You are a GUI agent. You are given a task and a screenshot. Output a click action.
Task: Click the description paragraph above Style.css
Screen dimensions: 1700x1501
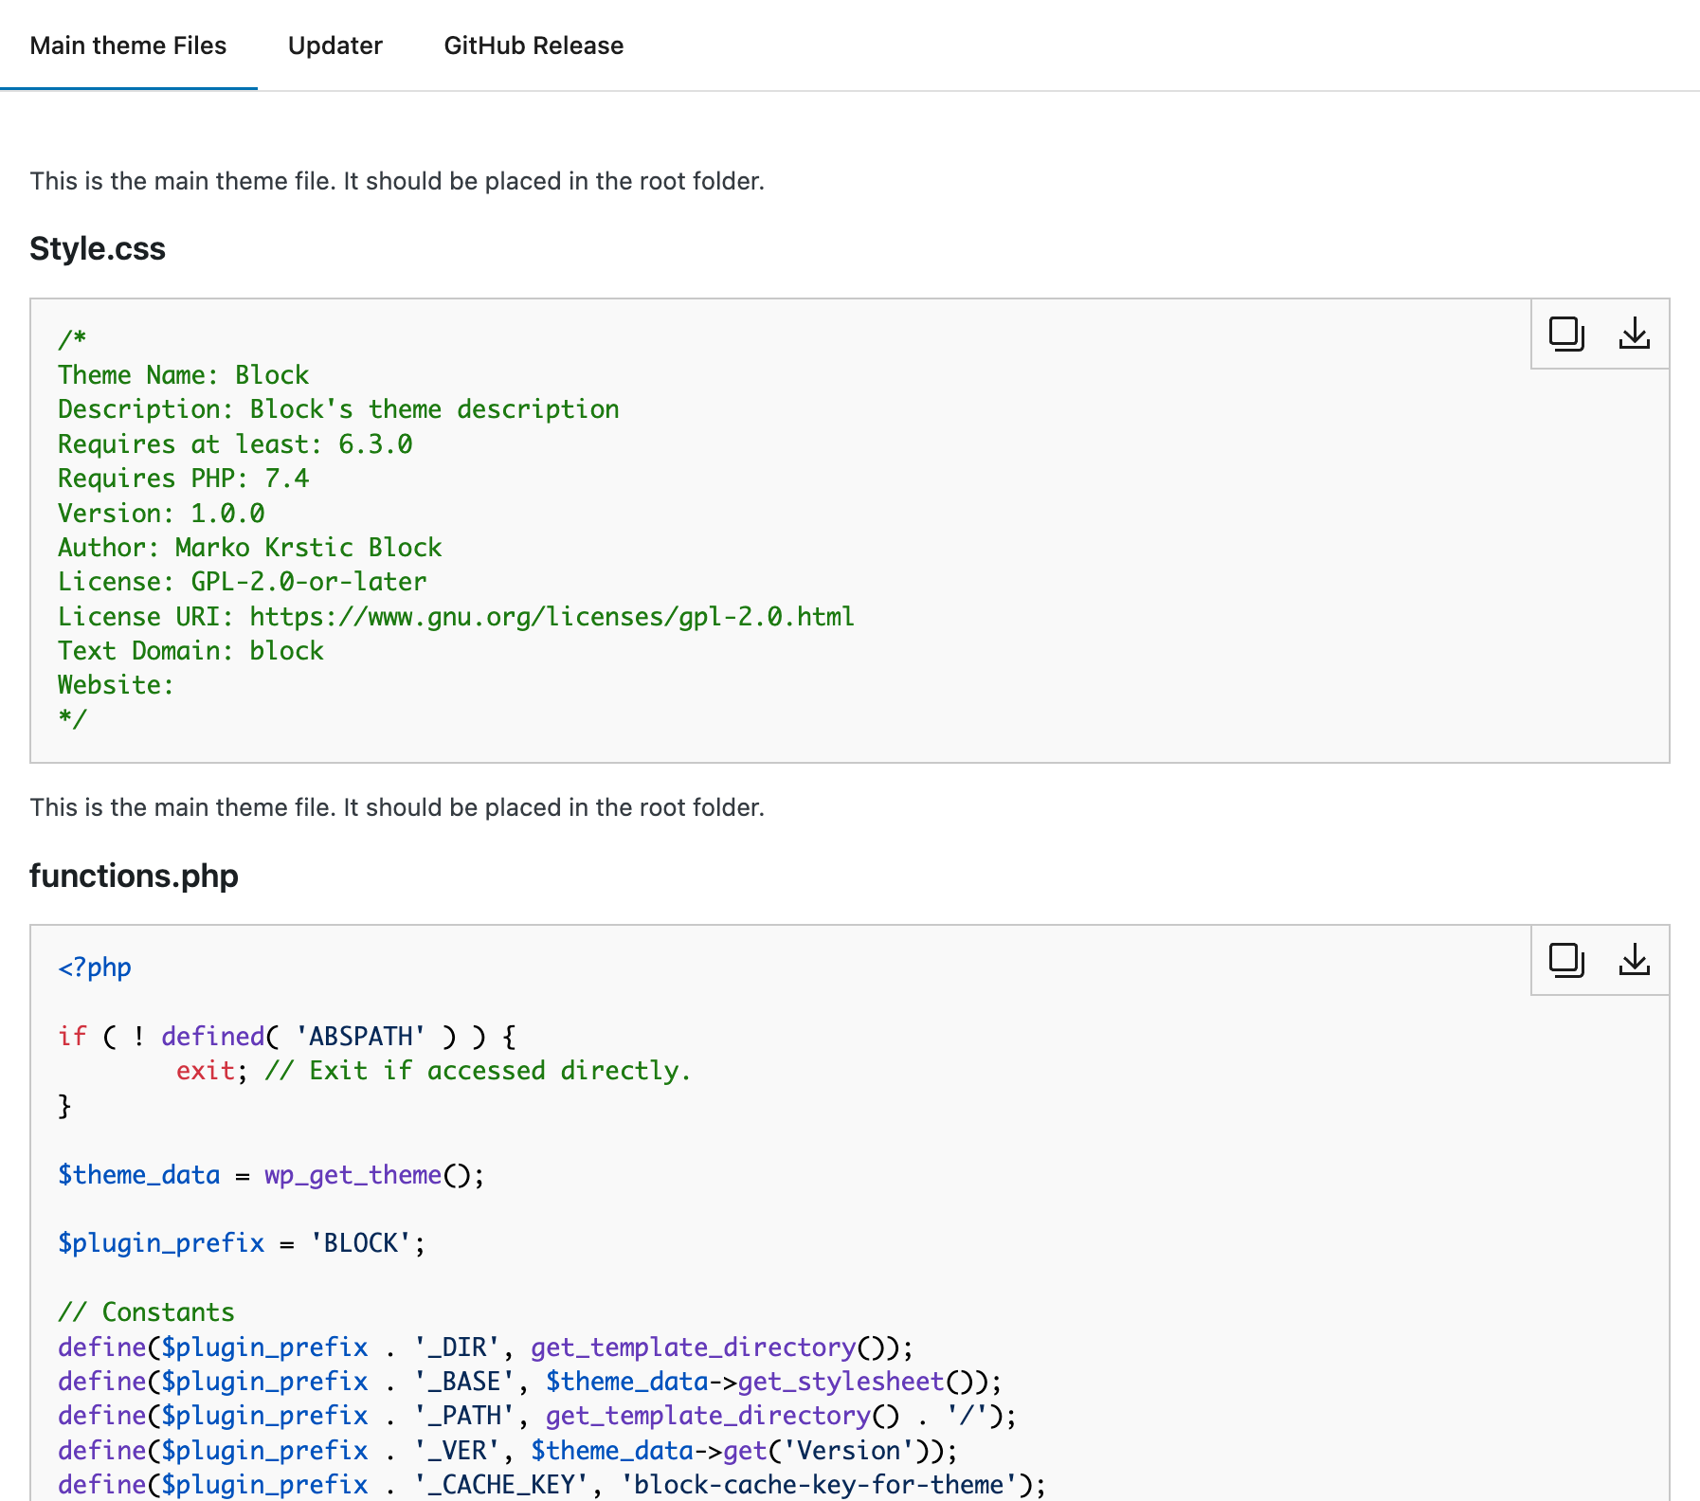click(x=397, y=181)
